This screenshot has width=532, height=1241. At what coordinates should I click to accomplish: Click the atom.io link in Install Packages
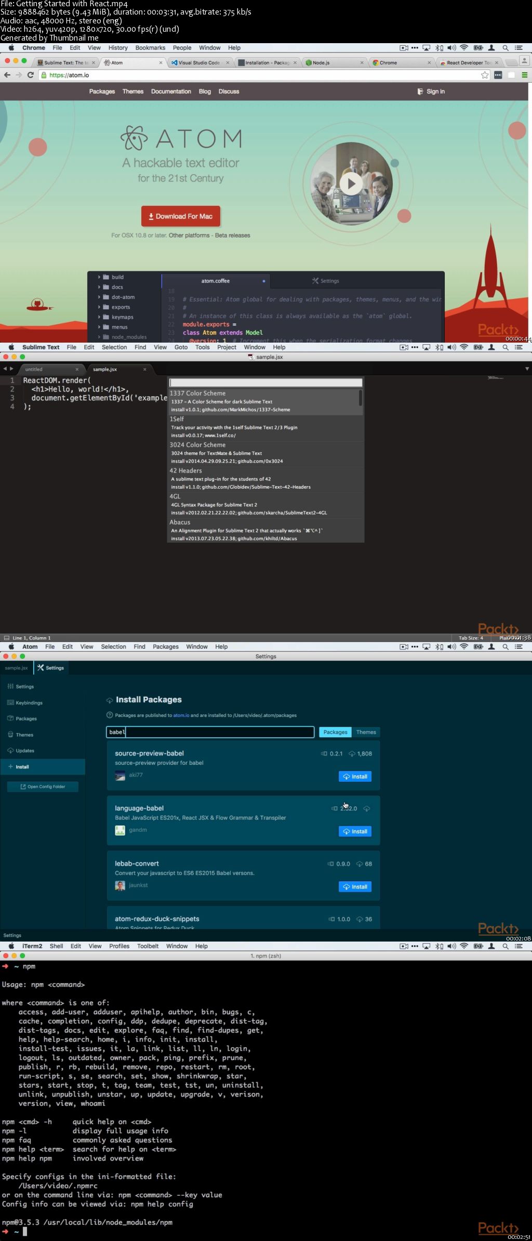point(181,715)
